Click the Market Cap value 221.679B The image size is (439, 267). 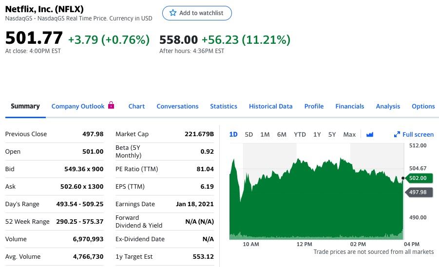199,134
